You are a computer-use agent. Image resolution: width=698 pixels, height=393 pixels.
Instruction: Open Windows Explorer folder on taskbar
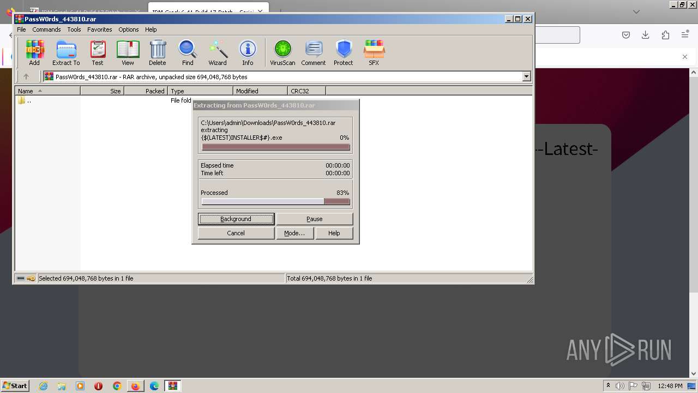point(62,386)
